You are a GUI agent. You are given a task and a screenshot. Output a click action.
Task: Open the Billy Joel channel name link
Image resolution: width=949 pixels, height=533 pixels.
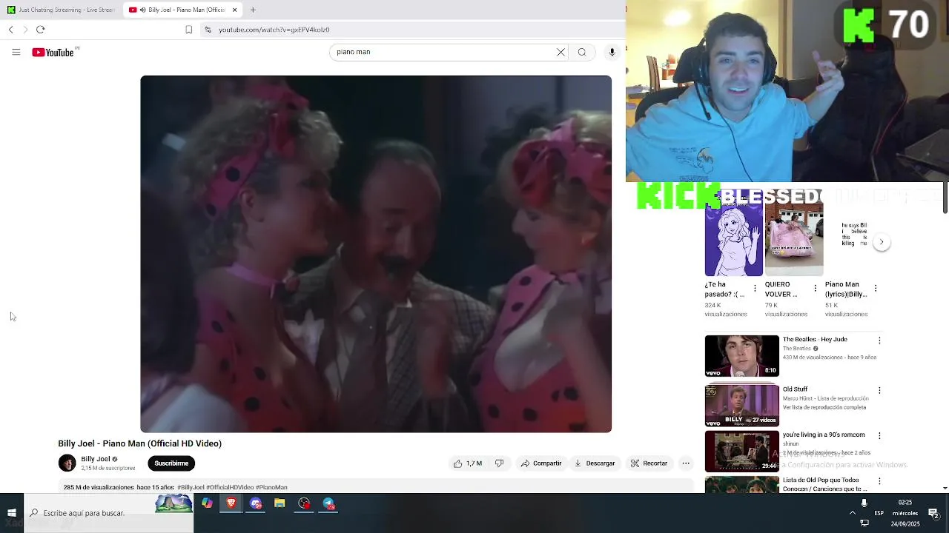pyautogui.click(x=96, y=459)
